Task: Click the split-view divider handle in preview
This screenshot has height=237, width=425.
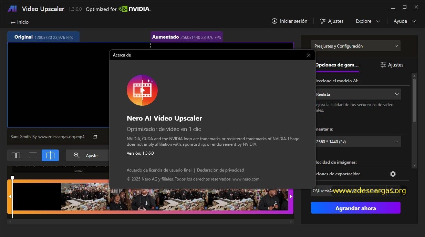Action: [x=151, y=46]
